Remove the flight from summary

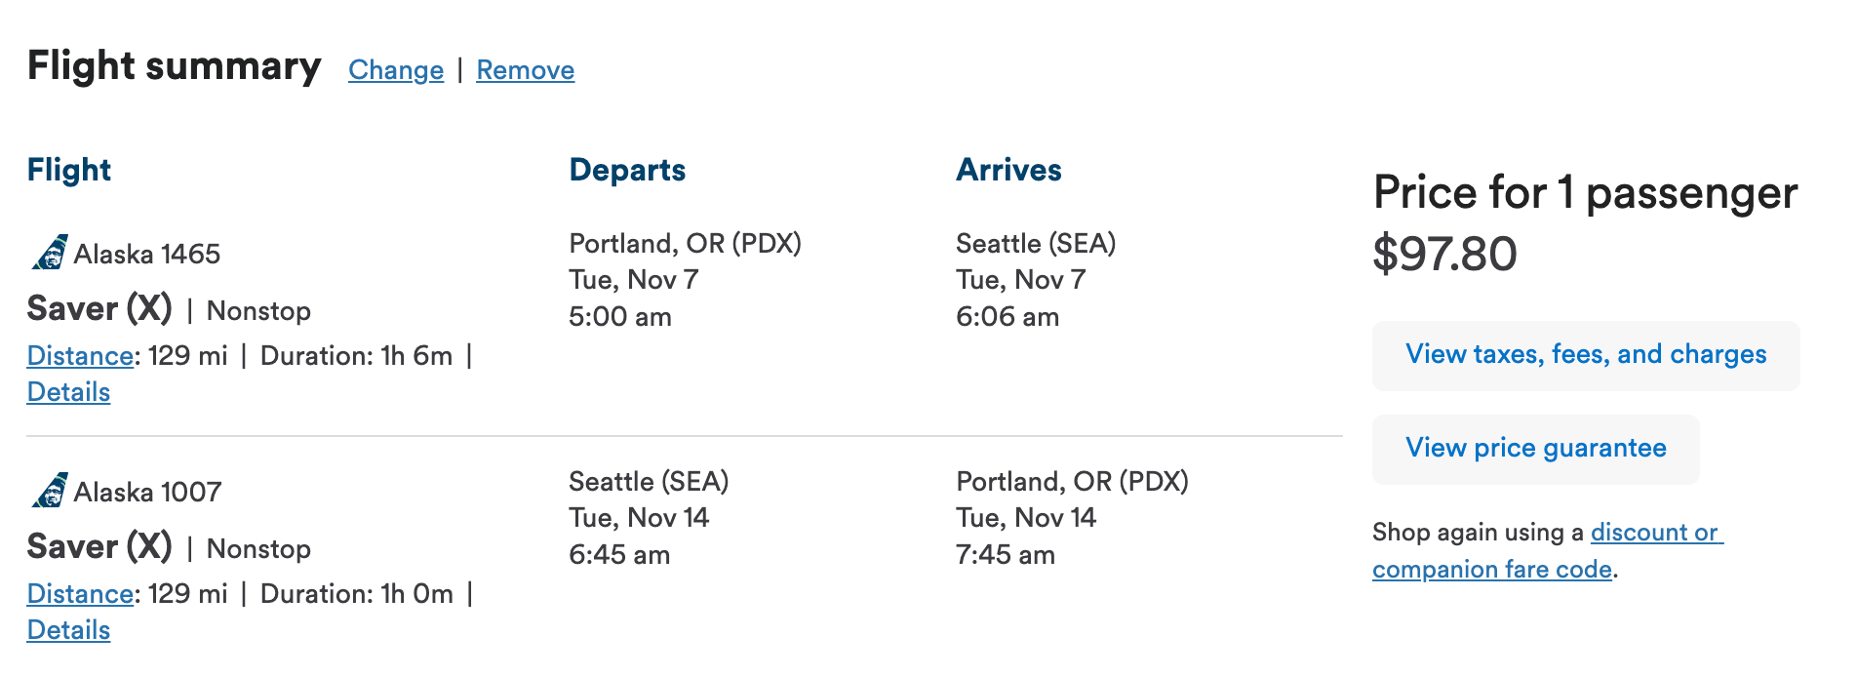tap(525, 70)
